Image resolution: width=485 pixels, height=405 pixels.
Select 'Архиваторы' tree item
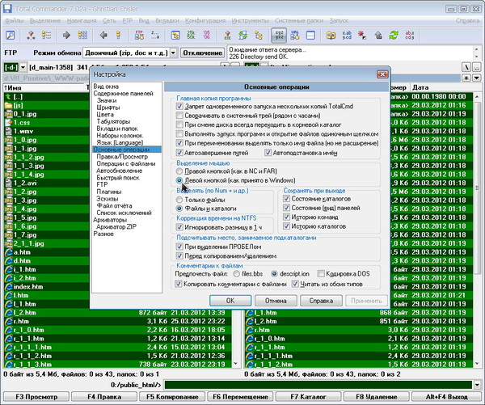tap(110, 220)
